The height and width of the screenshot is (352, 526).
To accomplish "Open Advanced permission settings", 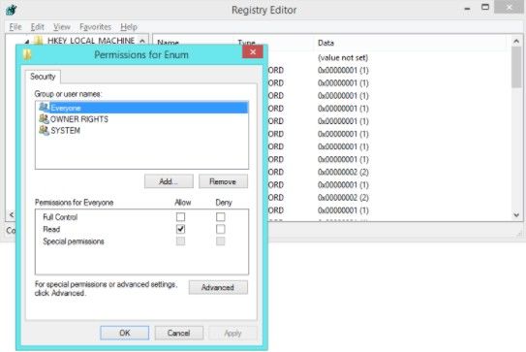I will 218,287.
